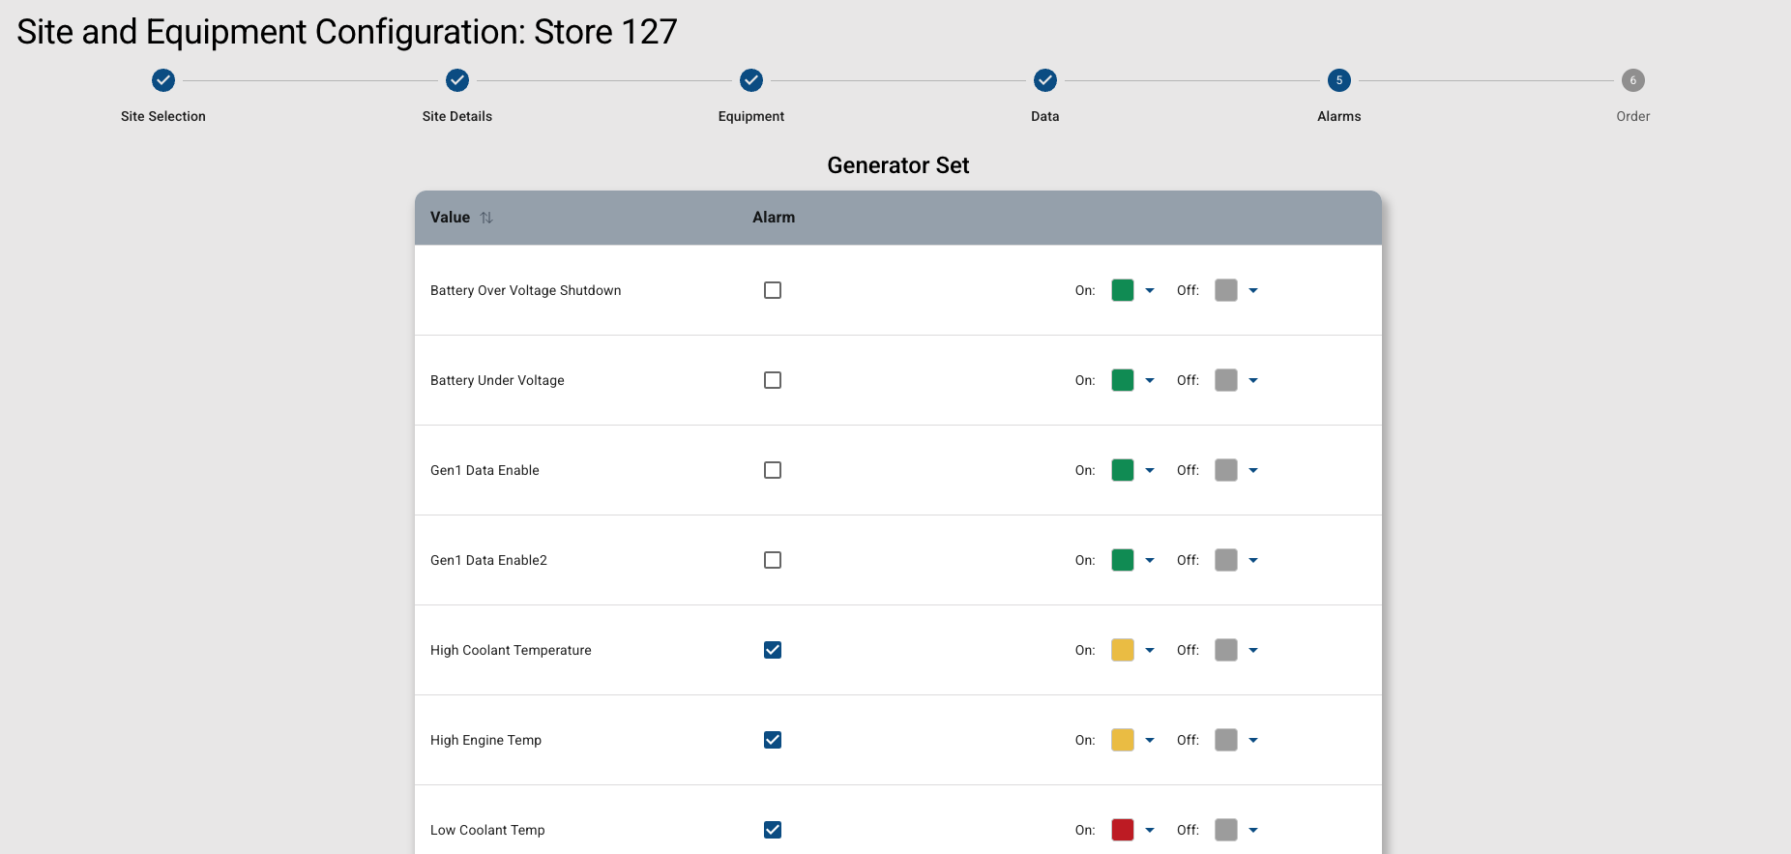Jump to the Order step 6 circle

[x=1632, y=80]
